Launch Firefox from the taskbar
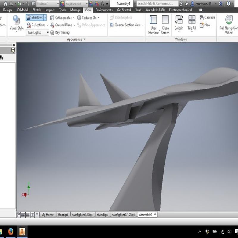The image size is (238, 238). click(10, 231)
